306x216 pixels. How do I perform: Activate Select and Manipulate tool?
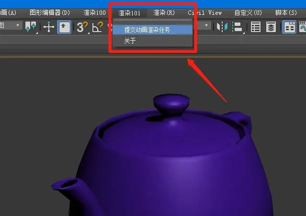(48, 27)
